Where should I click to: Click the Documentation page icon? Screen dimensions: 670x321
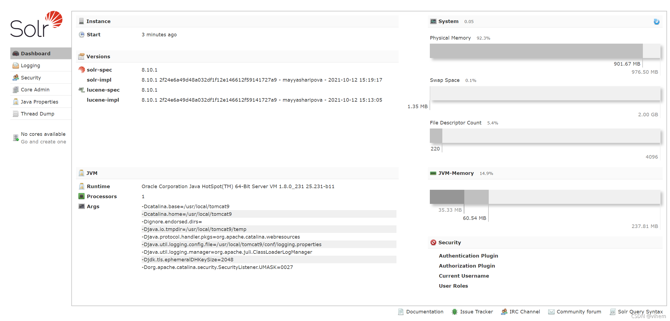coord(401,312)
